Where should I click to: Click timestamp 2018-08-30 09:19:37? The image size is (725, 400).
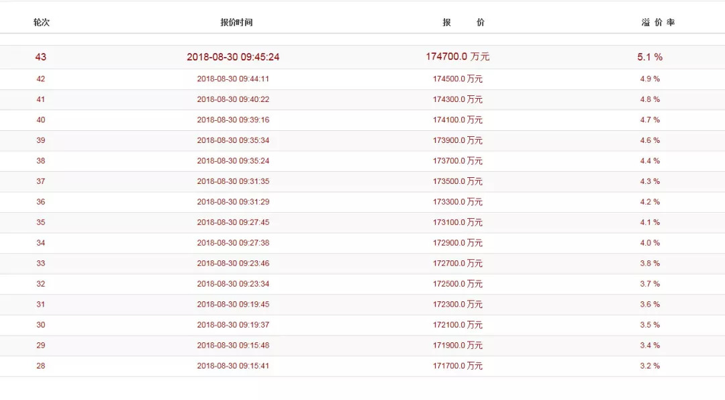point(233,325)
